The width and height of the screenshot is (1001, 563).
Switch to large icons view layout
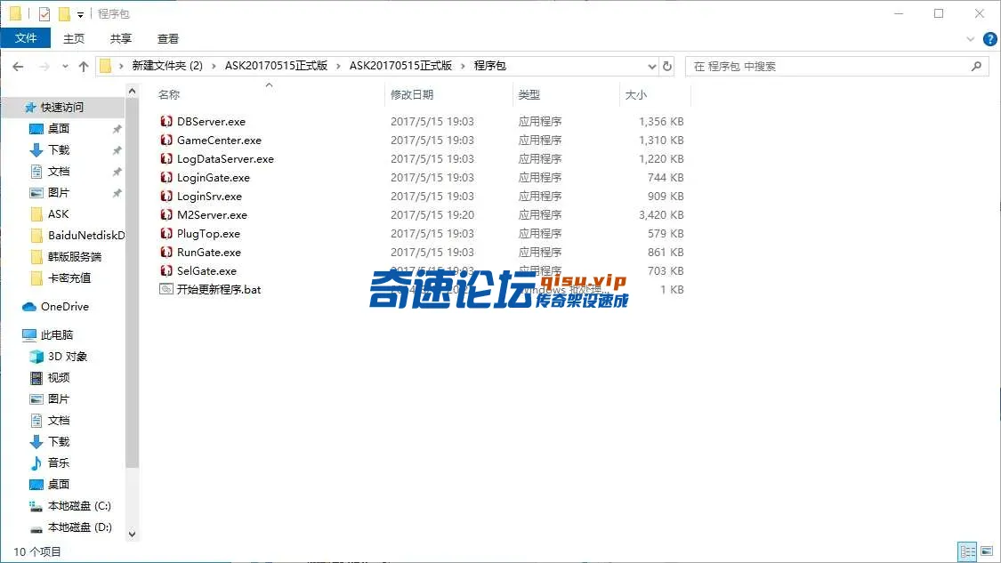(987, 551)
